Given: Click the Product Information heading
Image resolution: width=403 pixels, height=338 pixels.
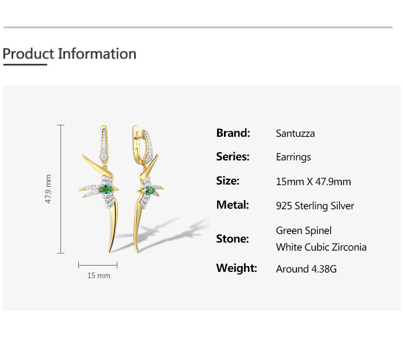Looking at the screenshot, I should click(x=70, y=54).
